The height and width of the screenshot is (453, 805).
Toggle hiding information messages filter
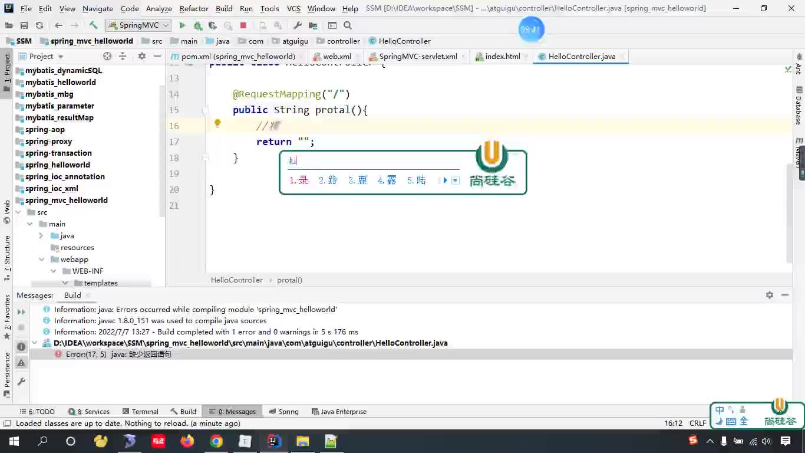point(21,347)
